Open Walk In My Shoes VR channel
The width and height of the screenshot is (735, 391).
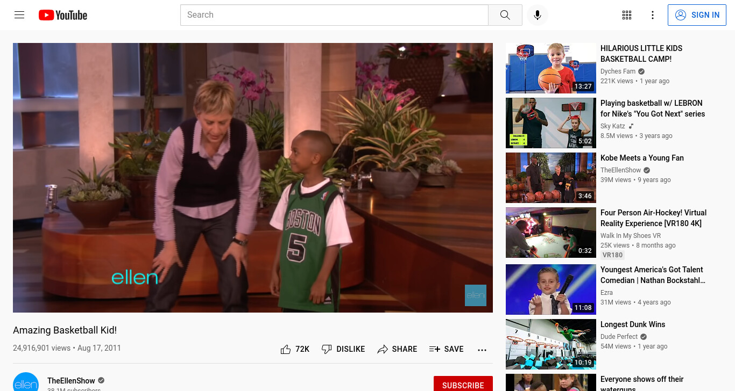click(631, 236)
